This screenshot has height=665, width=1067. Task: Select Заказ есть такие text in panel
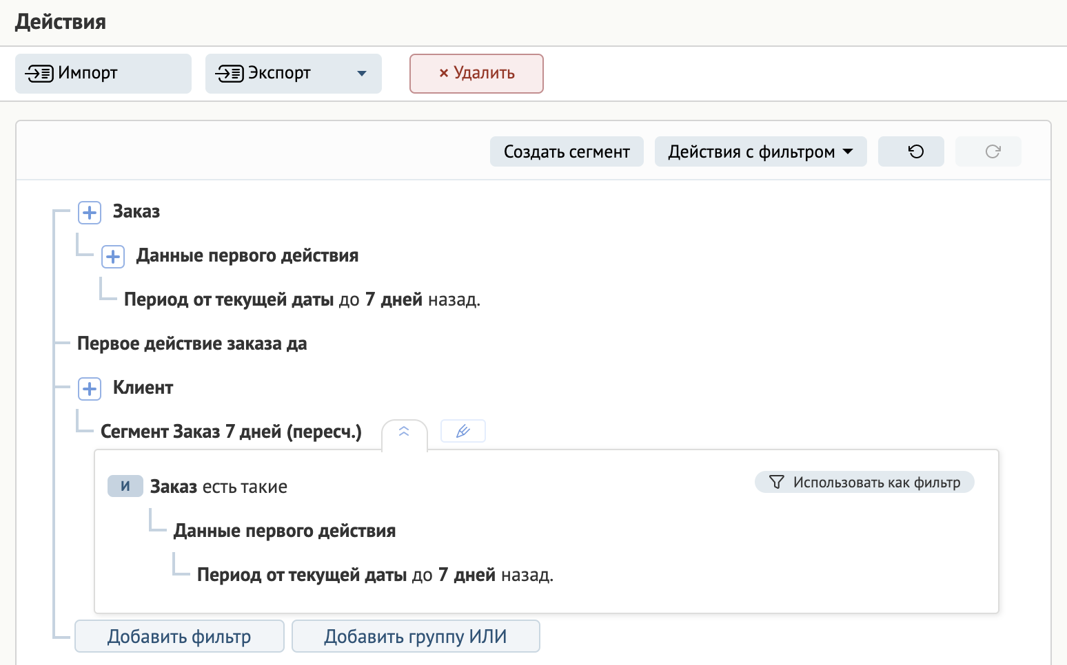click(219, 487)
